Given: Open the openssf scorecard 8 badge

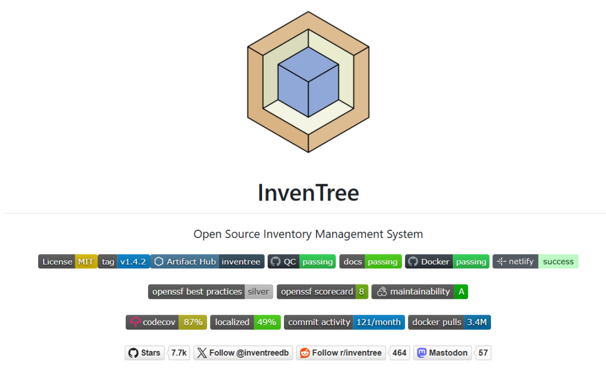Looking at the screenshot, I should pyautogui.click(x=322, y=291).
